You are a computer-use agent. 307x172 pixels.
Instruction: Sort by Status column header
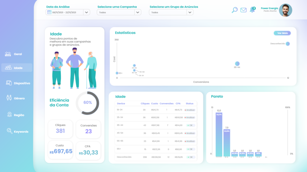(x=189, y=104)
